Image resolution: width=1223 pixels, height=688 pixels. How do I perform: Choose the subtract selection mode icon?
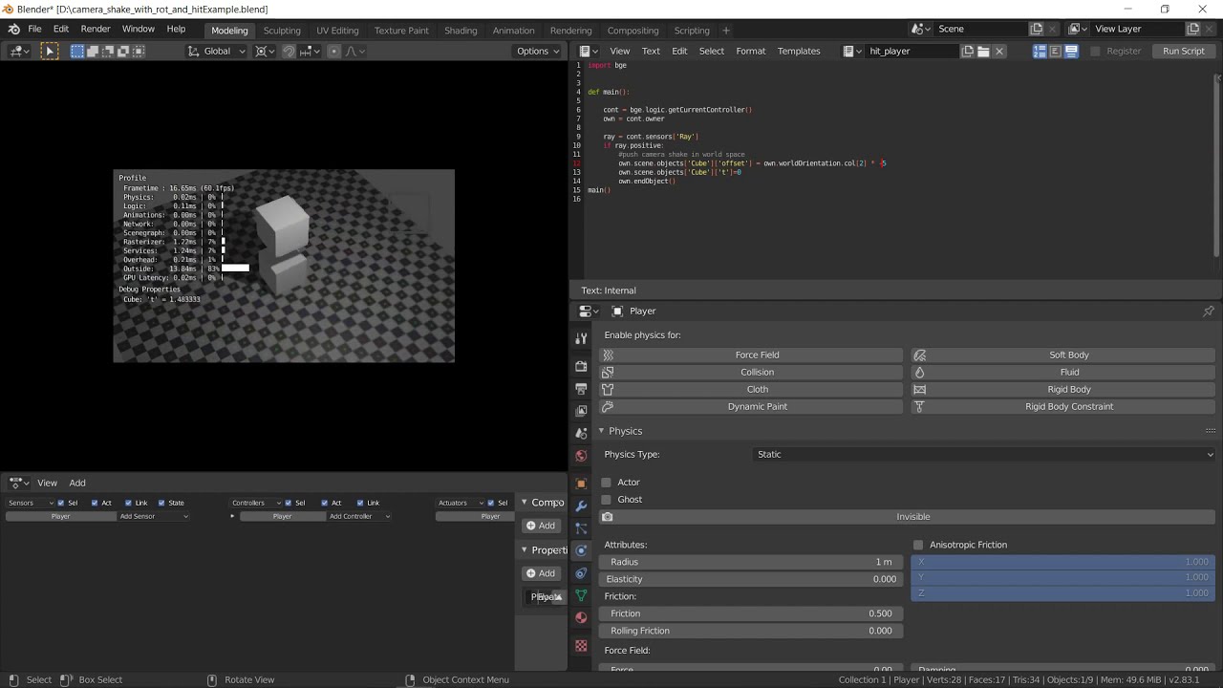click(x=108, y=51)
